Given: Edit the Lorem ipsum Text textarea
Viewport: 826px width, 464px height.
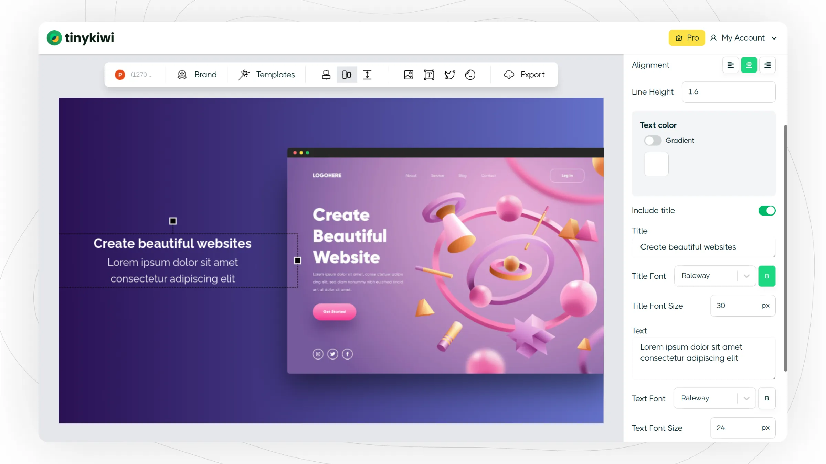Looking at the screenshot, I should tap(703, 358).
